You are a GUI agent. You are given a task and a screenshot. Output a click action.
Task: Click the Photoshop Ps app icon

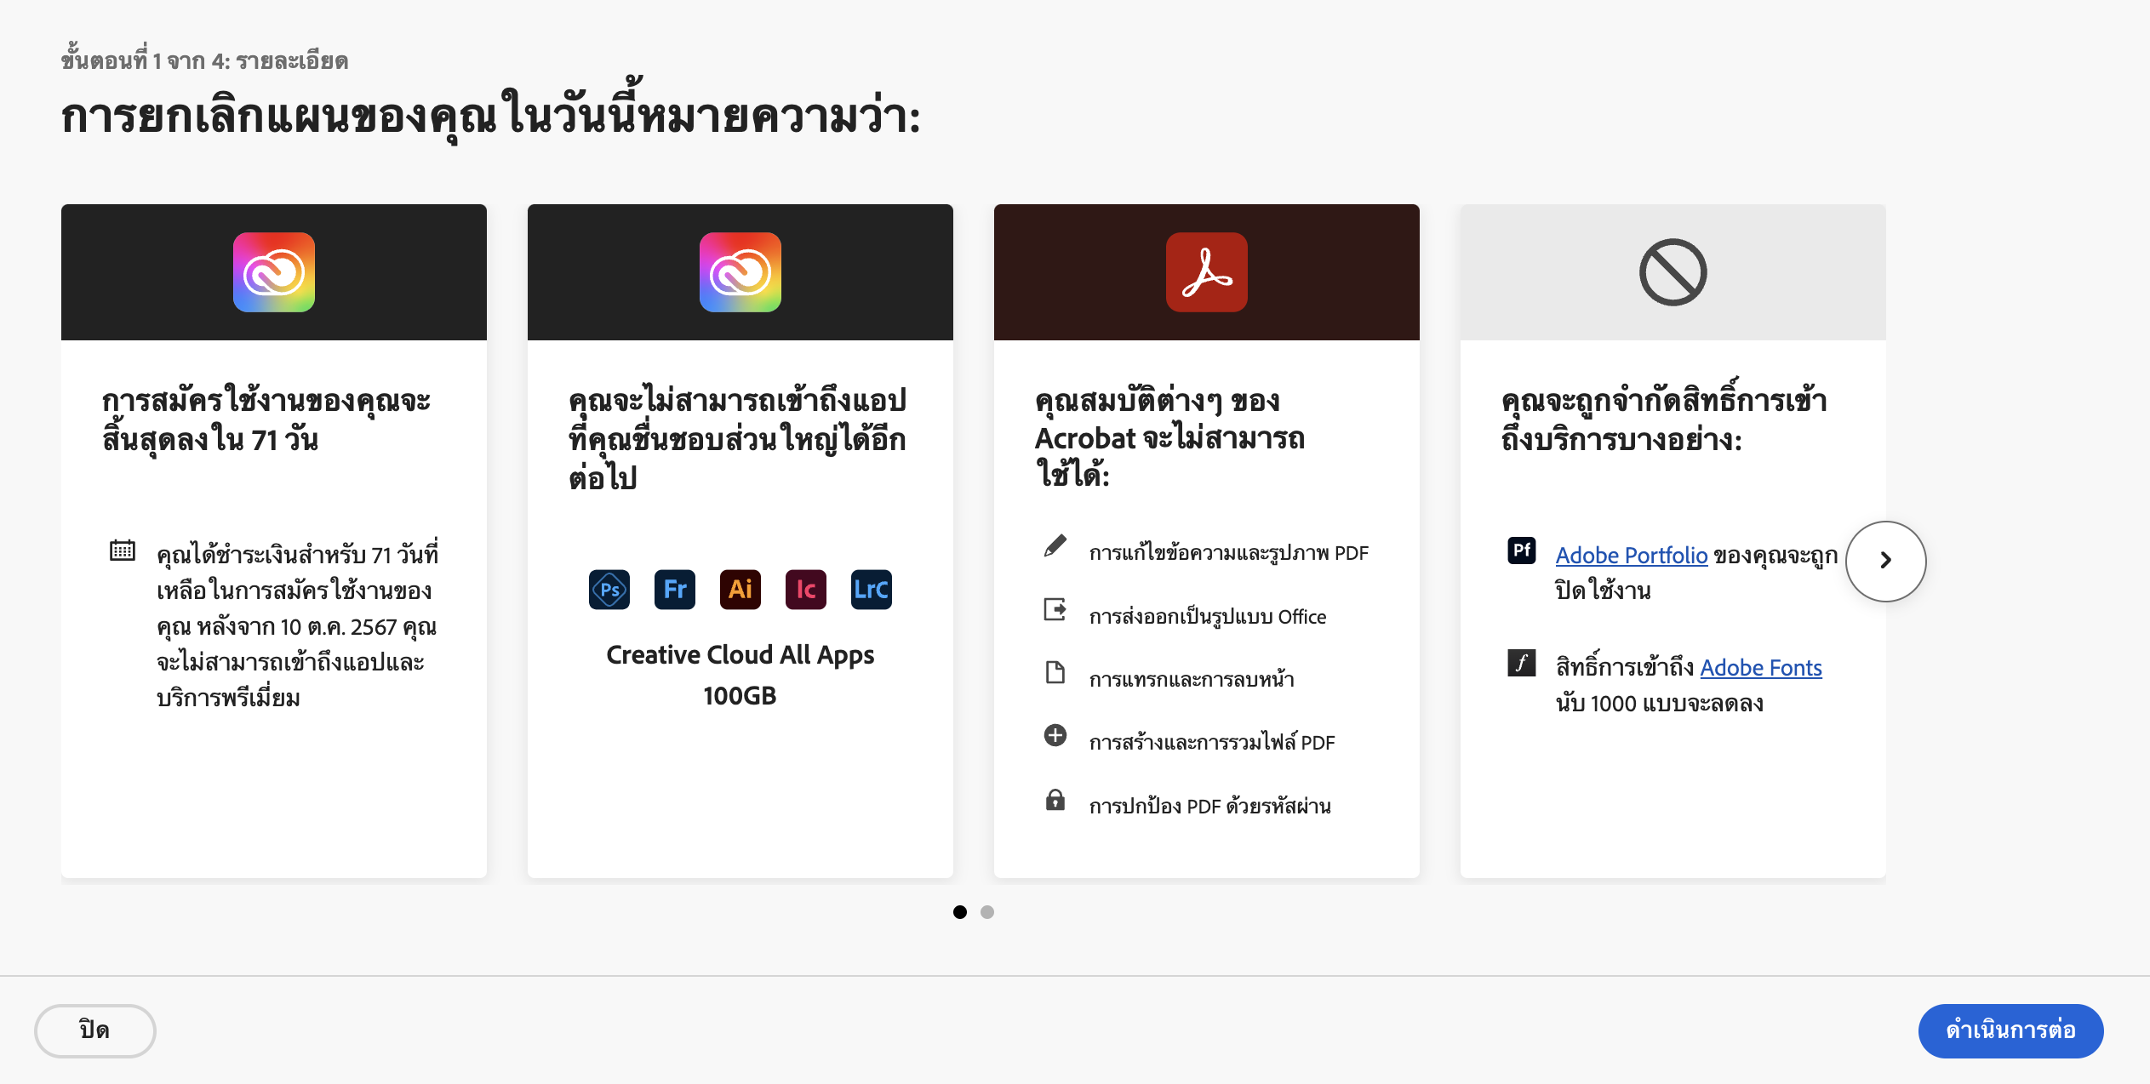(x=609, y=590)
